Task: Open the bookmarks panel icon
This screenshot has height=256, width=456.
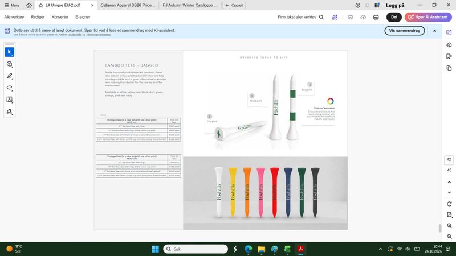Action: (449, 56)
